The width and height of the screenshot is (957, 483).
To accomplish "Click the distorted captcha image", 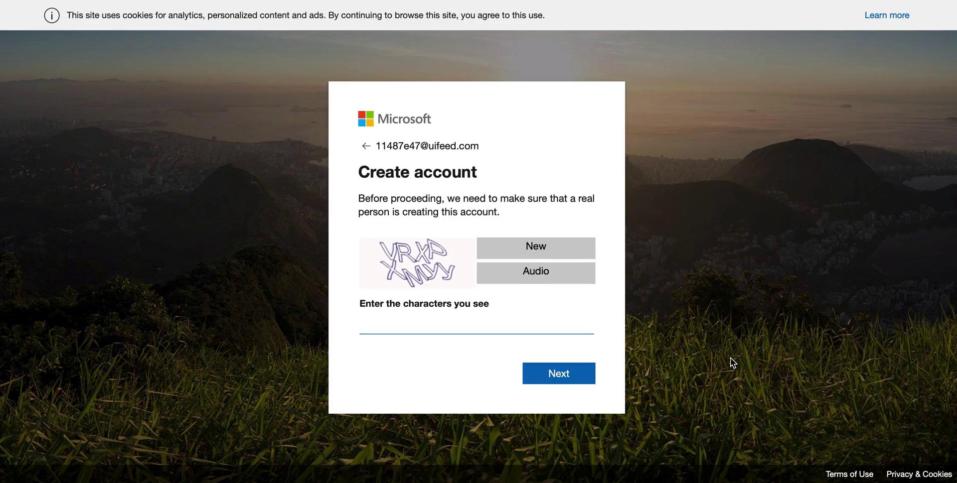I will (x=417, y=263).
